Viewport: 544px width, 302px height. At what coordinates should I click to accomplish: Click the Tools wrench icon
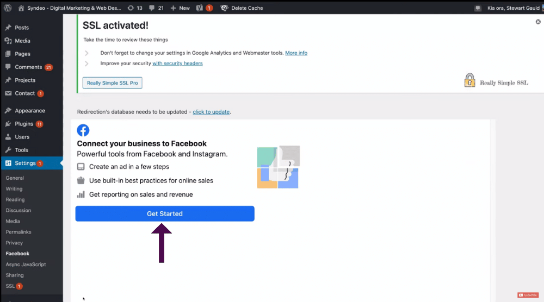8,150
